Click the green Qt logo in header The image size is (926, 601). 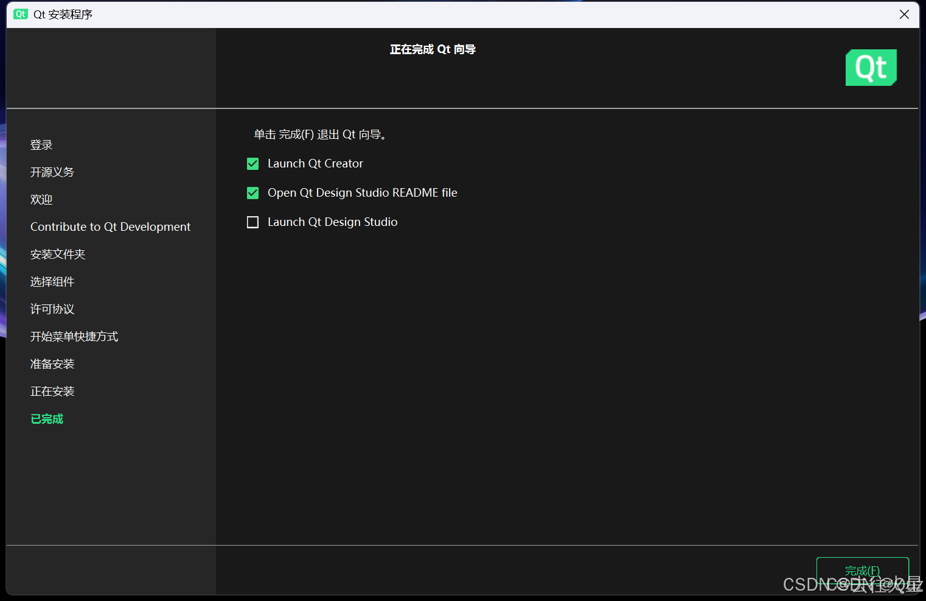tap(871, 68)
